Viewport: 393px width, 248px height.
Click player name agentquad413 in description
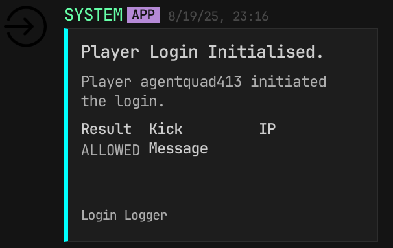pos(191,82)
